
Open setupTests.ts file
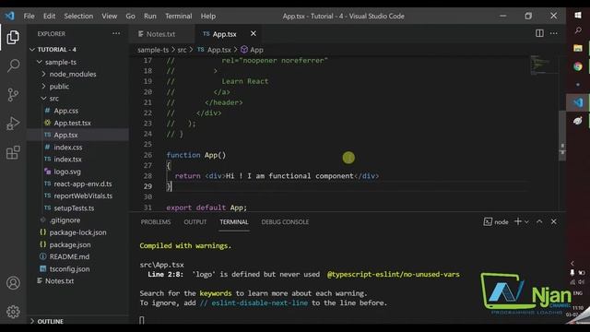pyautogui.click(x=74, y=208)
